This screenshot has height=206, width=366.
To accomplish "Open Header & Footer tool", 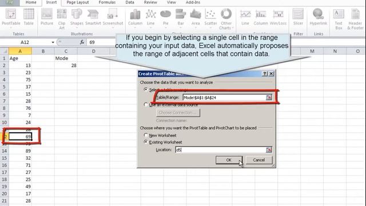I will click(x=355, y=19).
